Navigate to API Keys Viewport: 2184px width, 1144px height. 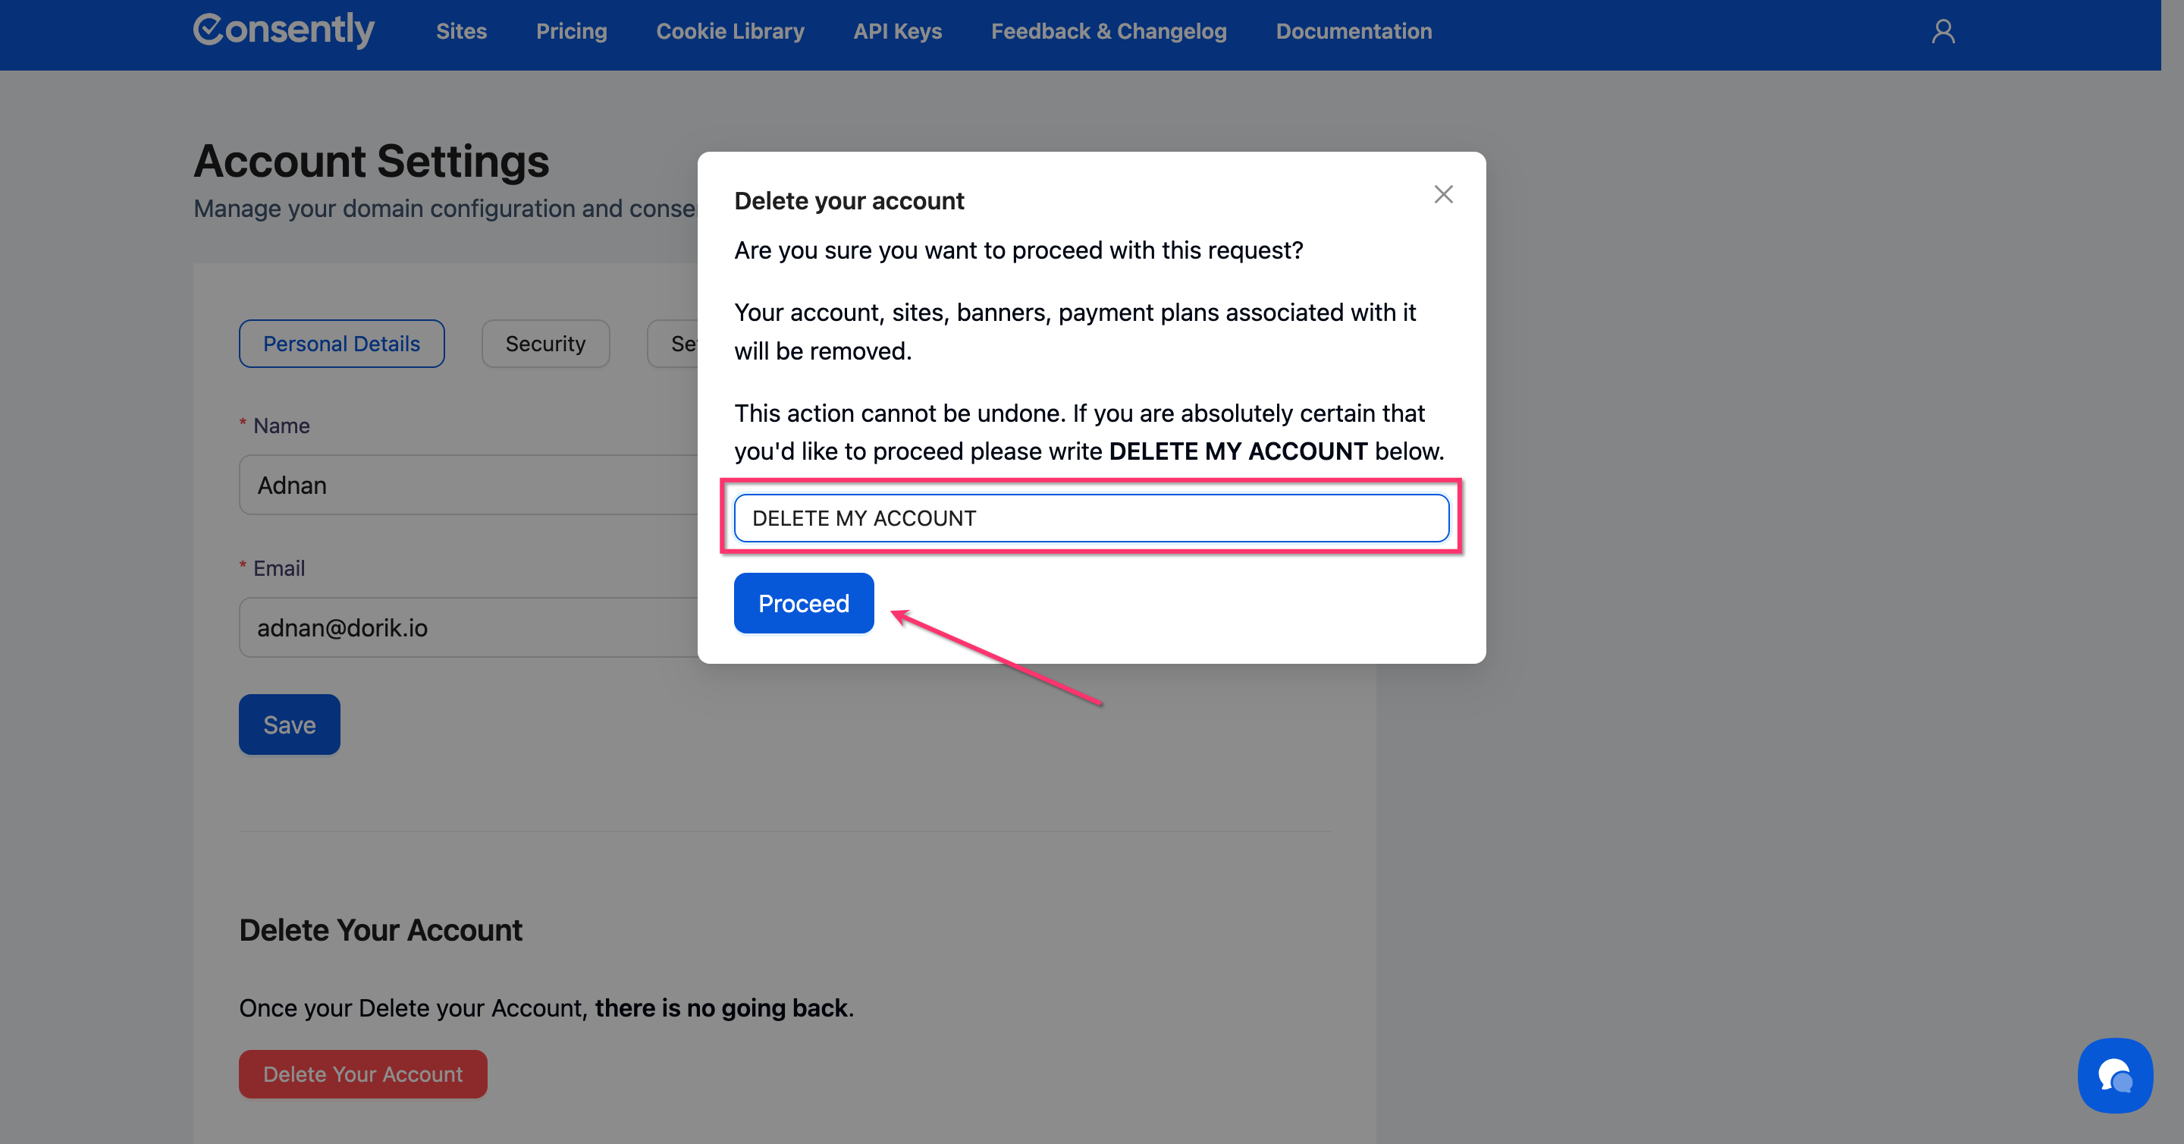click(897, 31)
